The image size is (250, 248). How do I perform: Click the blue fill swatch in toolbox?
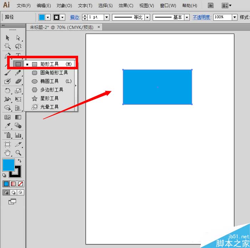pyautogui.click(x=9, y=165)
